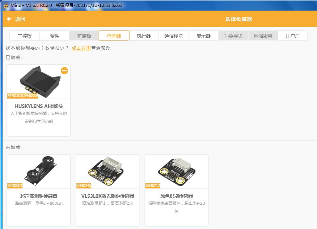Click the 精准测量距离，最高测距2米 description
This screenshot has width=317, height=229.
107,203
